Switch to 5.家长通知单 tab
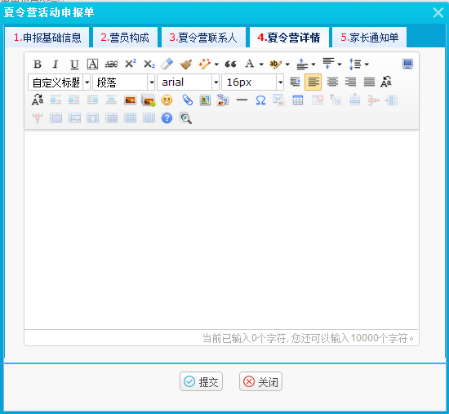449x414 pixels. (369, 38)
